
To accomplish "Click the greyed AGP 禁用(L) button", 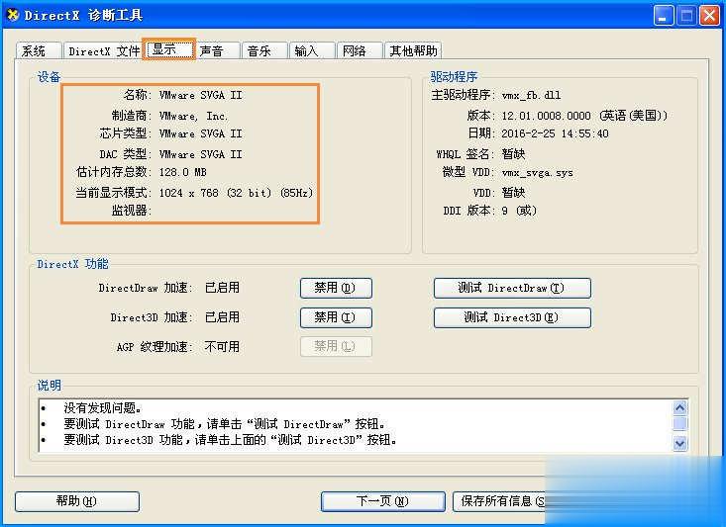I will [x=336, y=346].
